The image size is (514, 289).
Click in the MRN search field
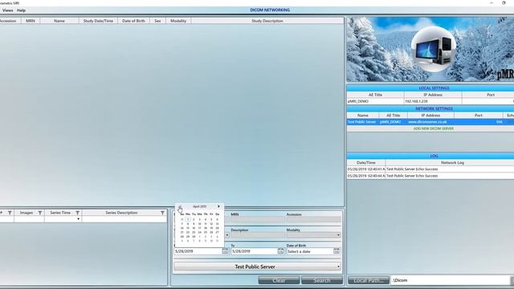tap(257, 220)
